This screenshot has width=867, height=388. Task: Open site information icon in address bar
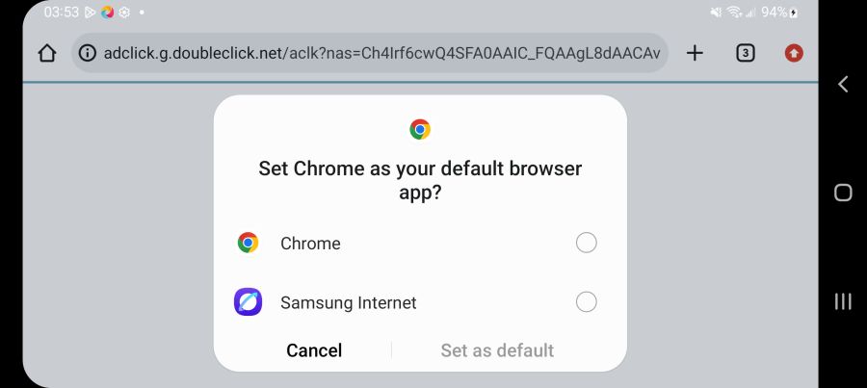pyautogui.click(x=88, y=53)
